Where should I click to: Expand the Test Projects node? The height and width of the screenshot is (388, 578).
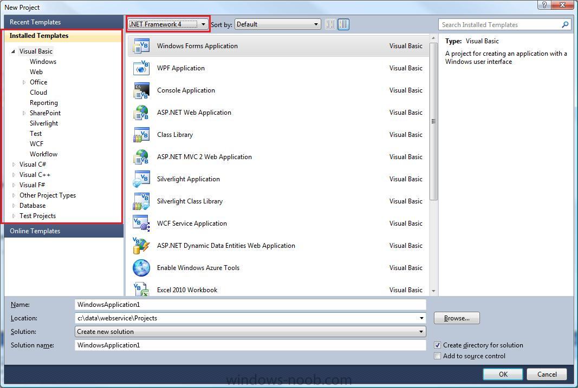[x=14, y=216]
